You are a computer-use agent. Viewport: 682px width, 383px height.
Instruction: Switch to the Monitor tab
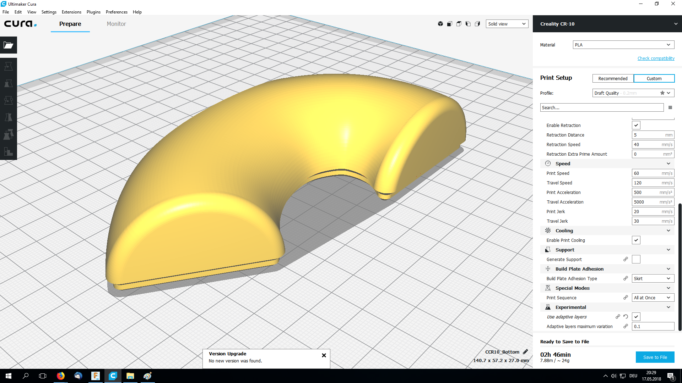pos(116,24)
